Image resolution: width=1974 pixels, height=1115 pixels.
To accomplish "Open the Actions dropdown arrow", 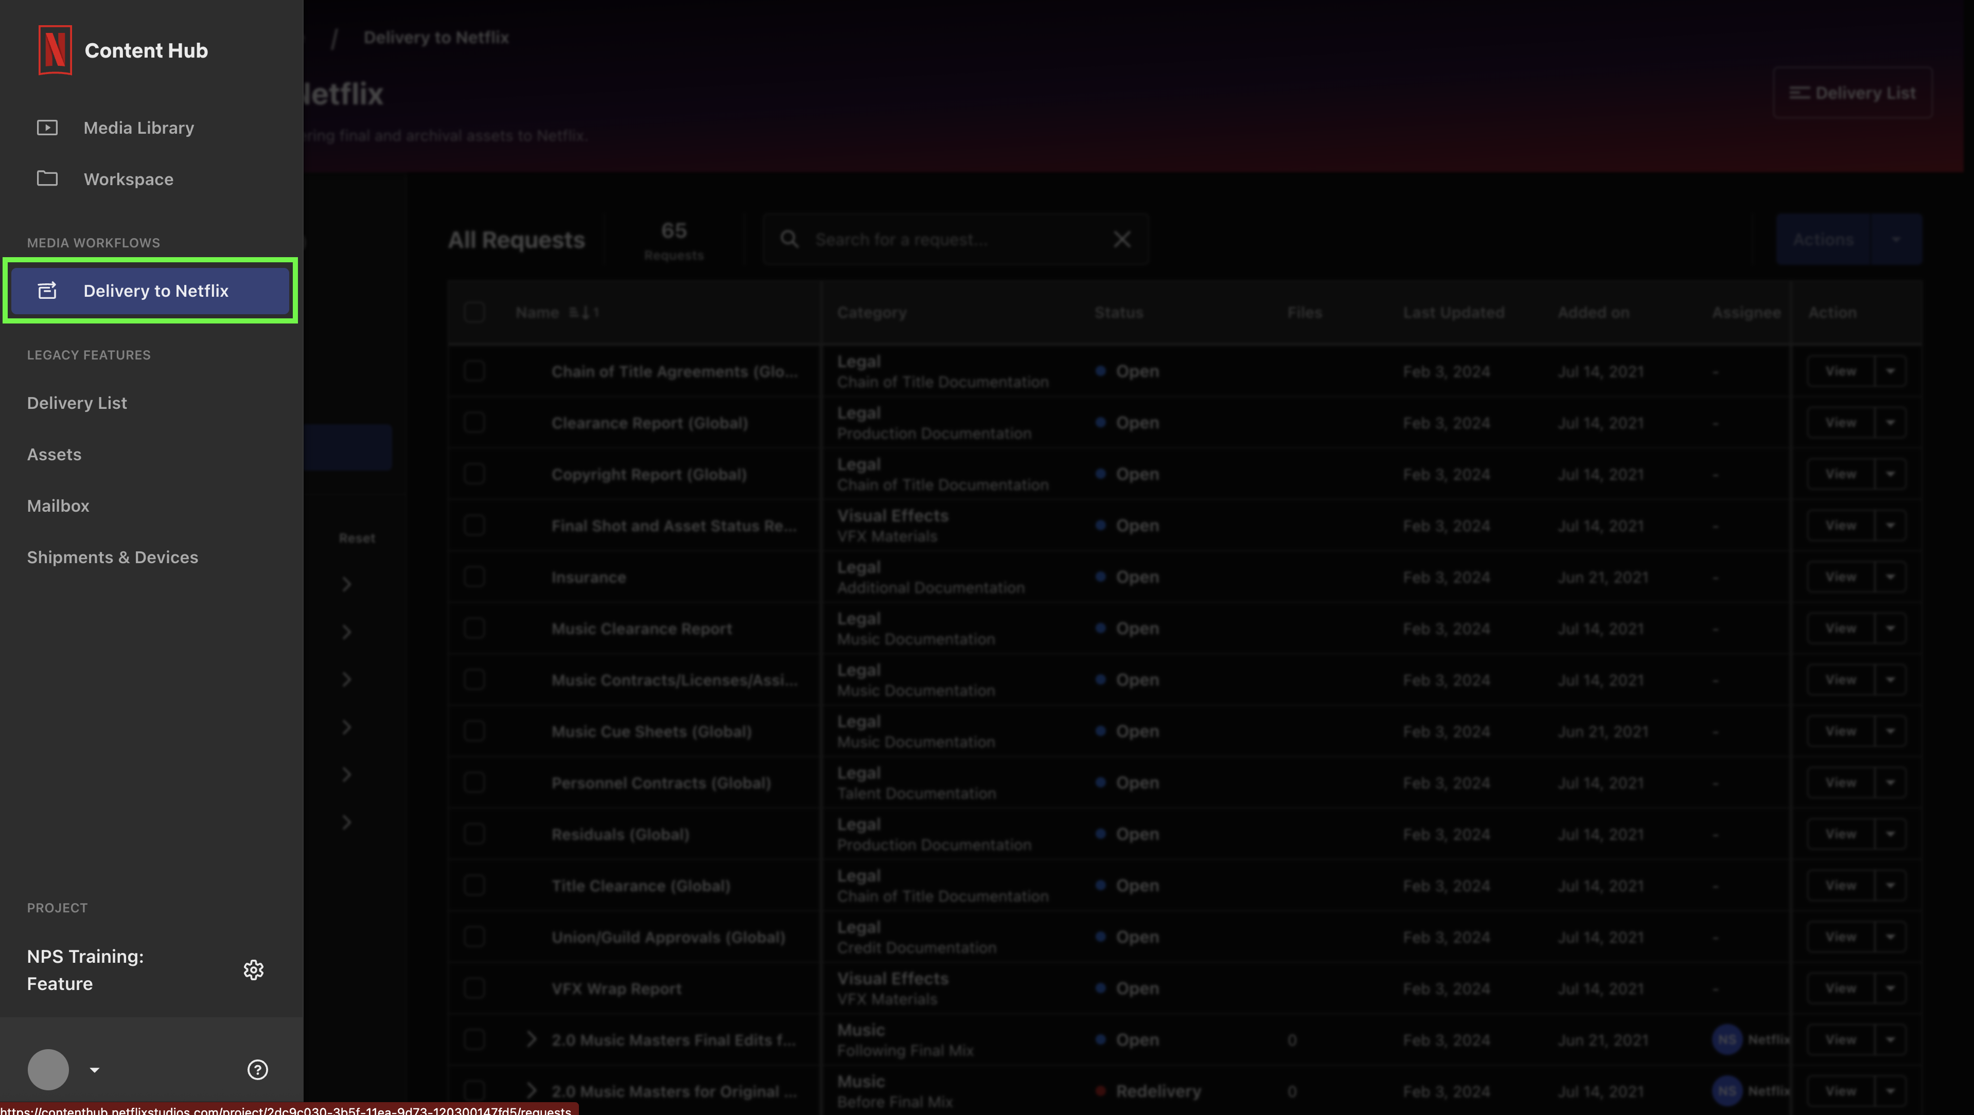I will [1896, 240].
